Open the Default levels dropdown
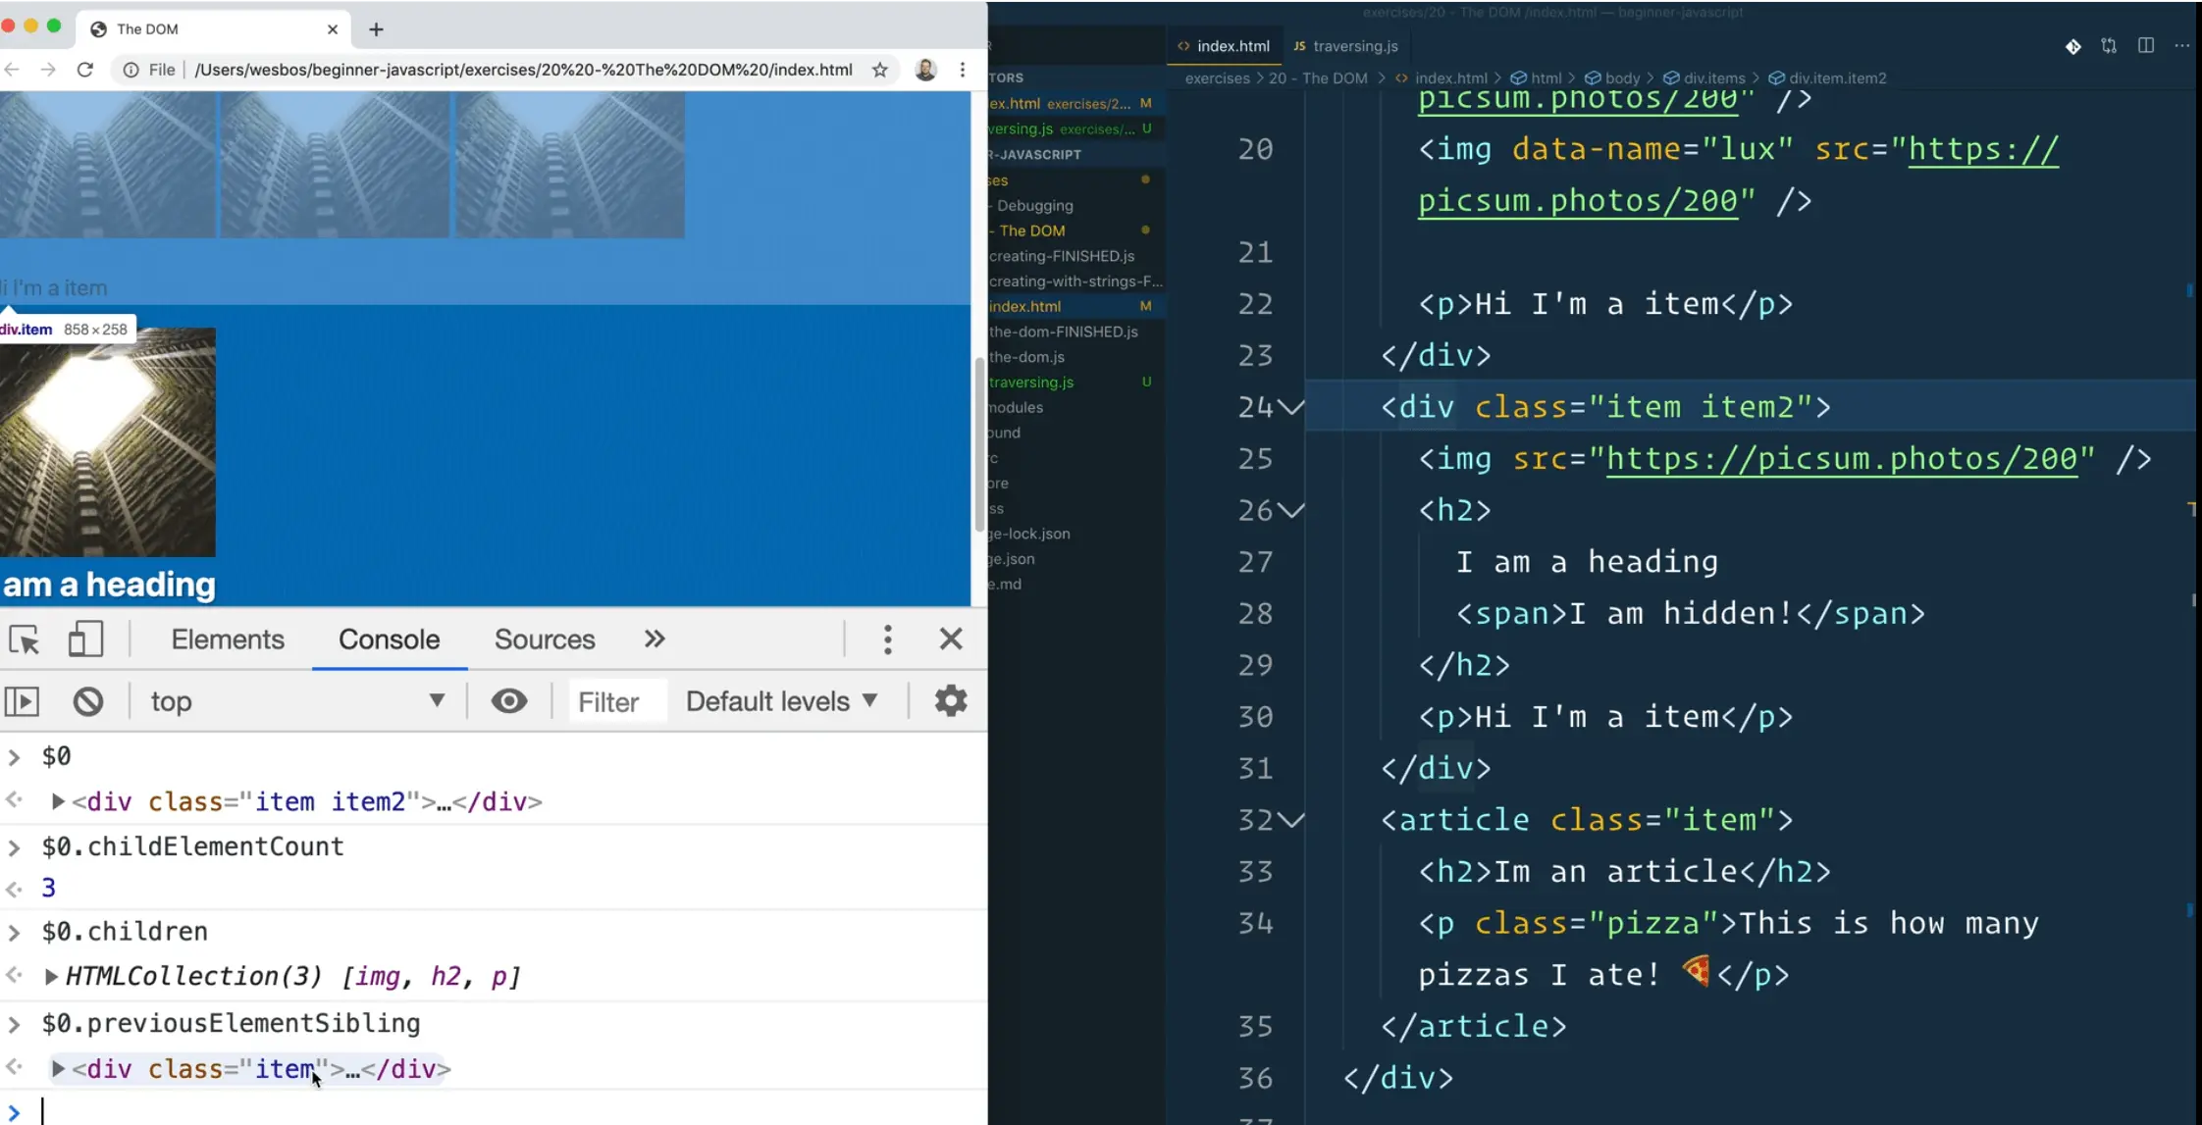 [x=781, y=701]
